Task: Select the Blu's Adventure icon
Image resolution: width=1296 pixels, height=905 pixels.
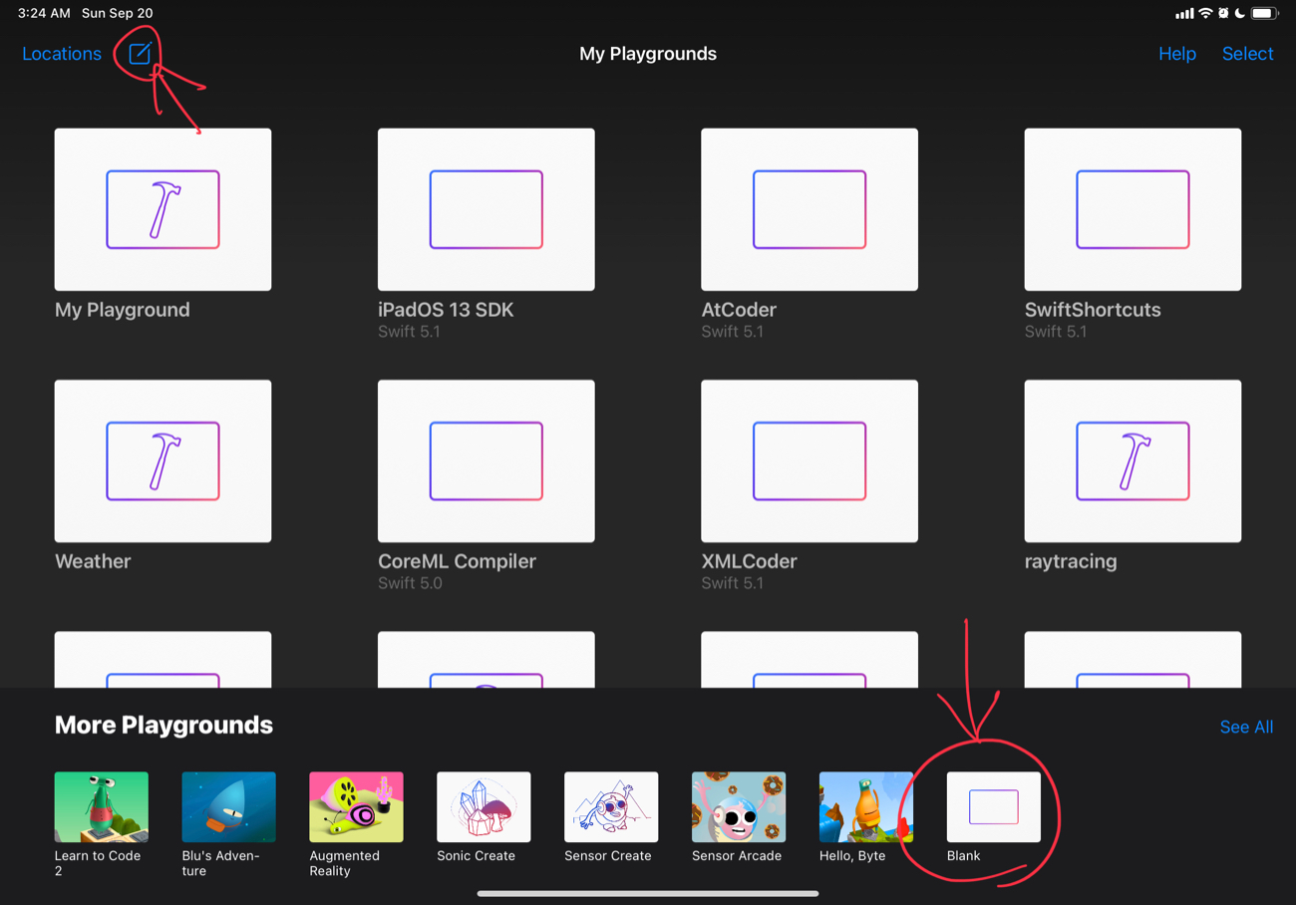Action: coord(228,806)
